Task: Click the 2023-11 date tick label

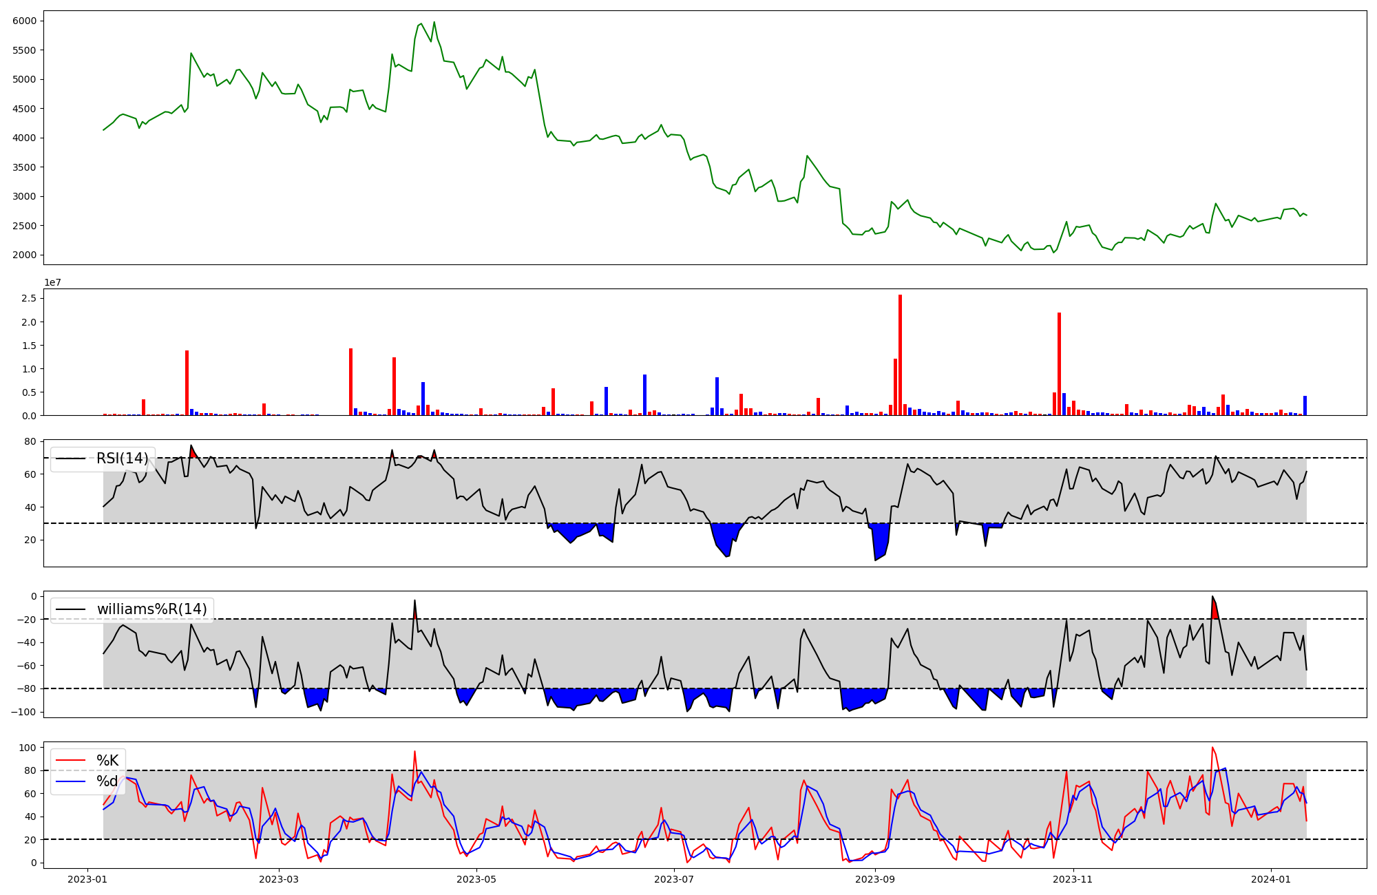Action: click(1073, 879)
